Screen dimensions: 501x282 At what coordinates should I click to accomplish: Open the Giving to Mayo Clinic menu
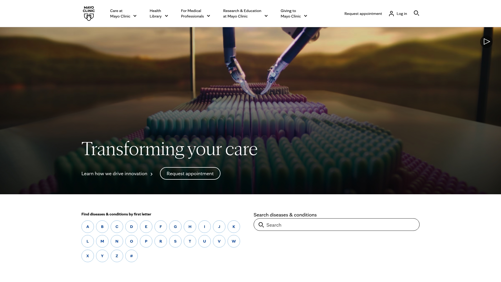tap(306, 16)
